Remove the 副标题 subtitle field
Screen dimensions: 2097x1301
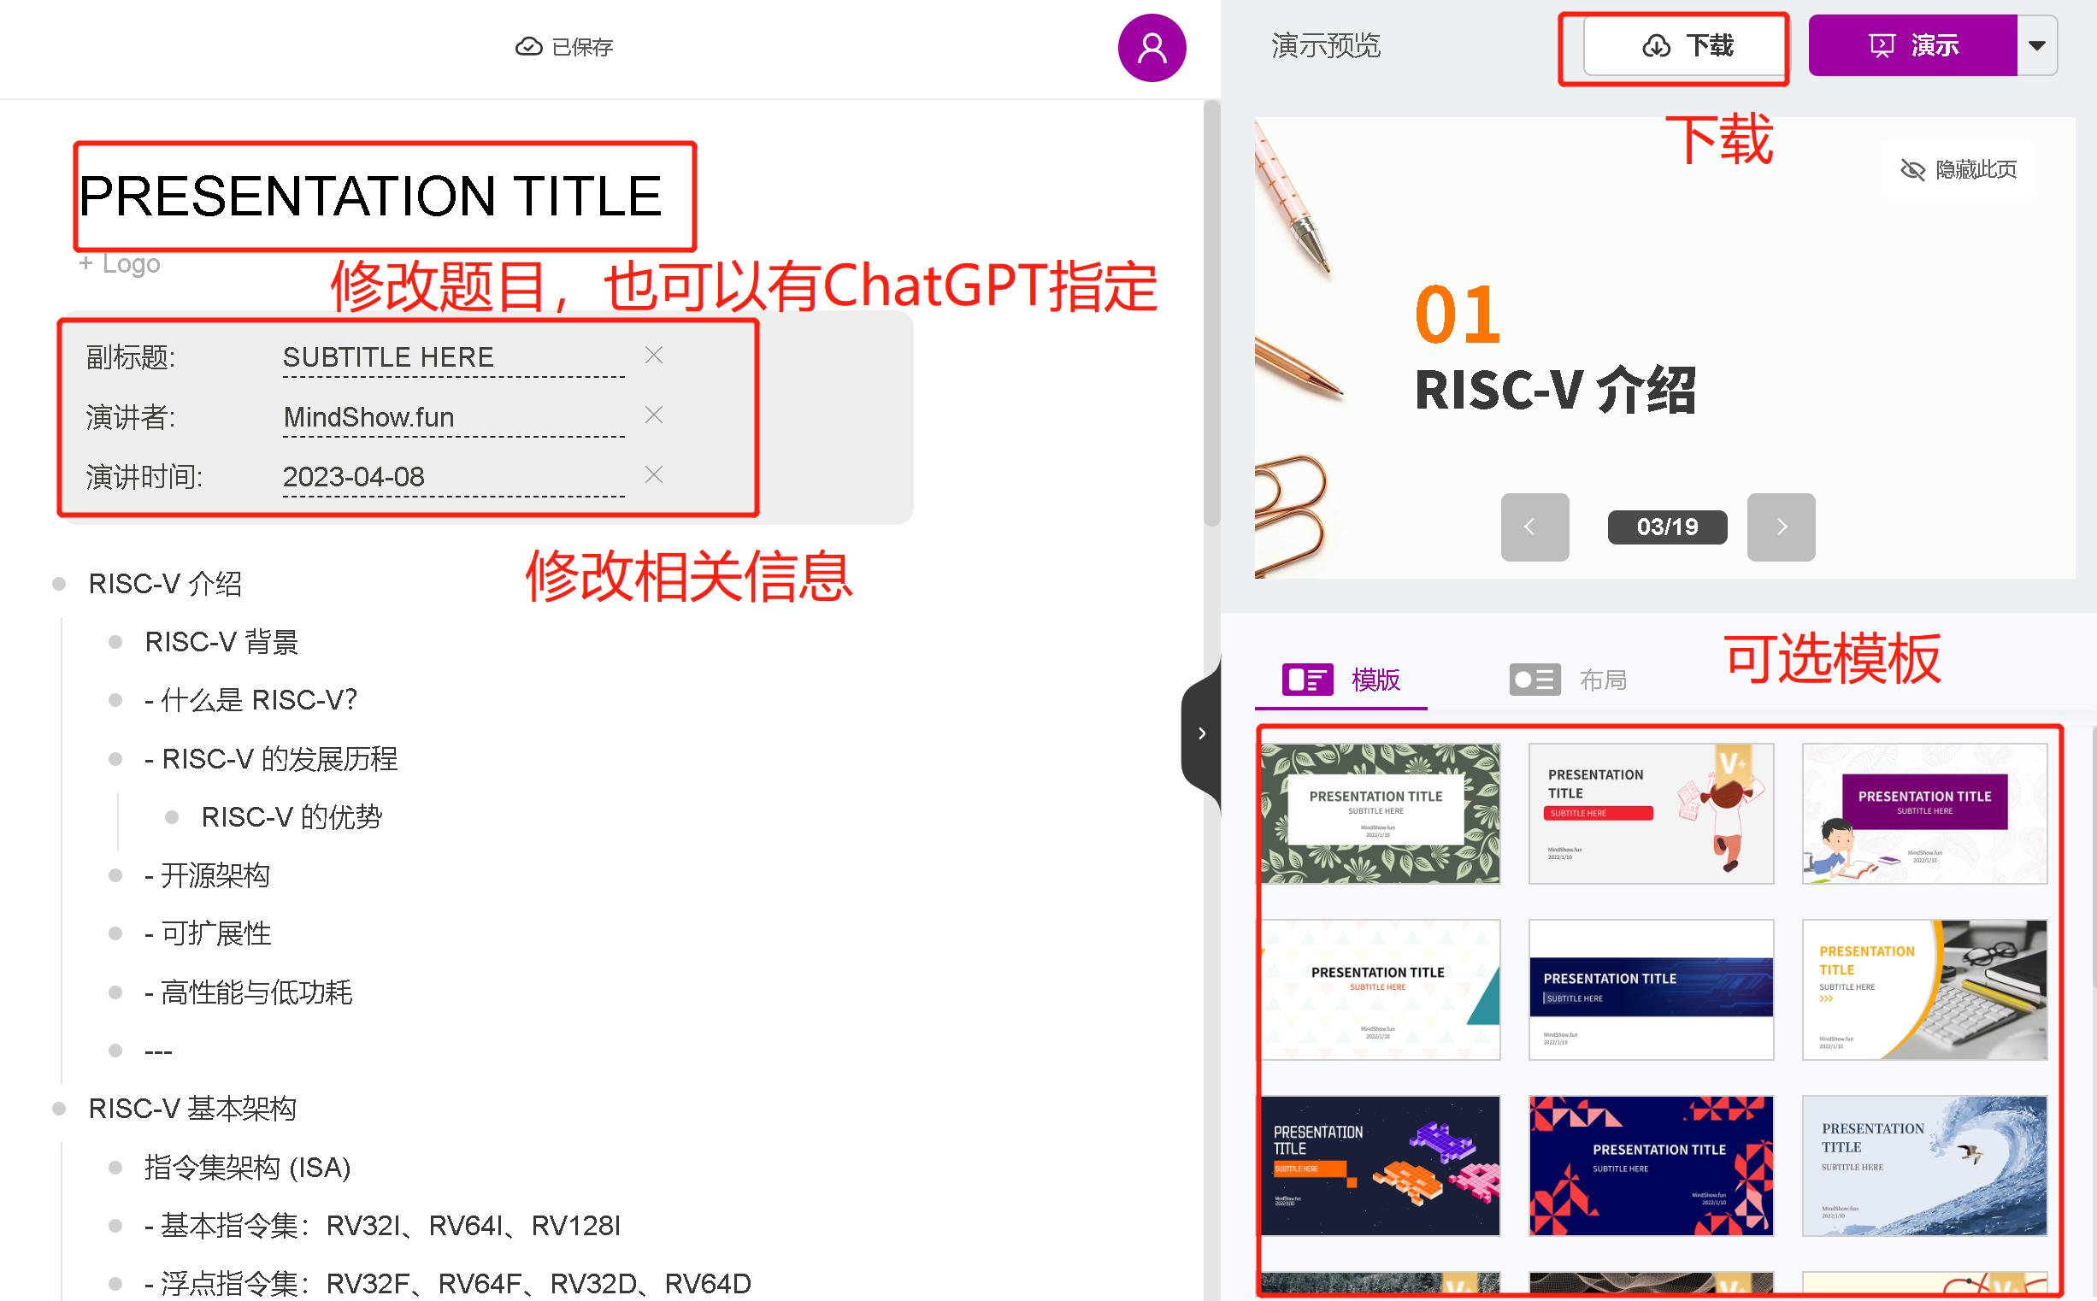pos(652,356)
